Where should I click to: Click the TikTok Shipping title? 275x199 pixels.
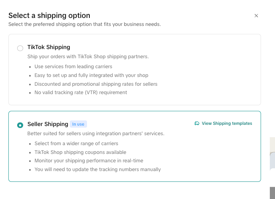click(49, 47)
